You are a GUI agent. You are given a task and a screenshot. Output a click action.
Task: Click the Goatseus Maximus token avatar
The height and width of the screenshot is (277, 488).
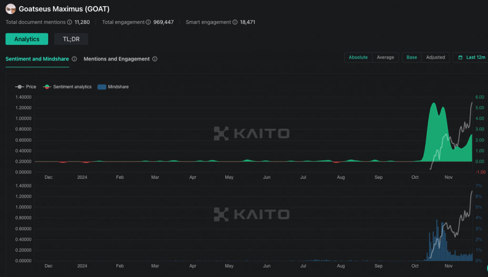click(10, 9)
